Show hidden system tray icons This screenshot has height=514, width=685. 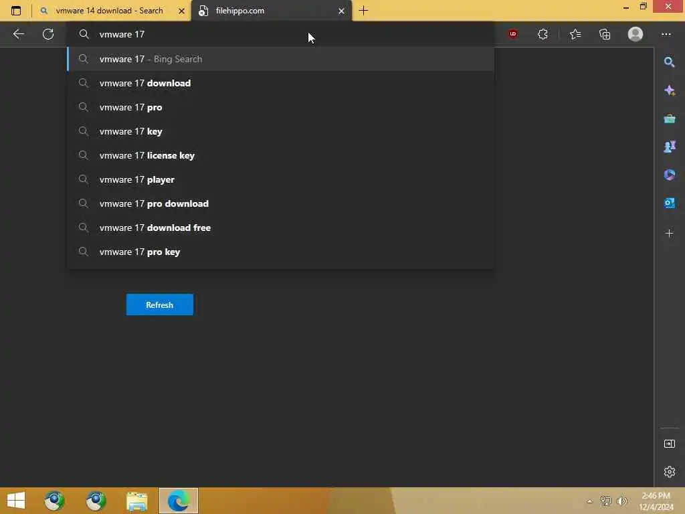(x=590, y=501)
